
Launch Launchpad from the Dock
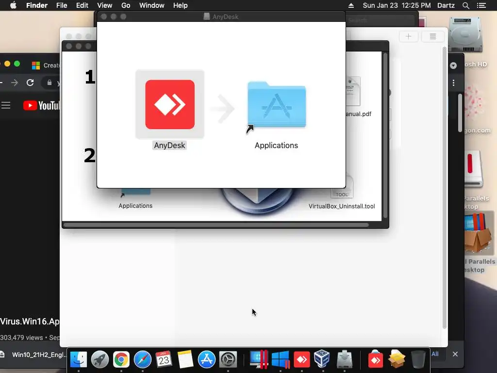click(100, 359)
